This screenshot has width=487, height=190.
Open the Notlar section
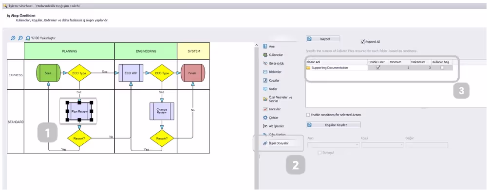(x=270, y=89)
